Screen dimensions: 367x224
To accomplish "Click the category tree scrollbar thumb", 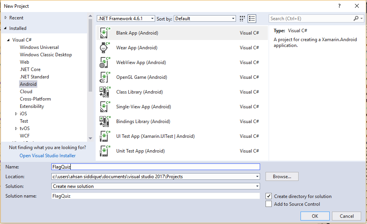I will [x=90, y=55].
